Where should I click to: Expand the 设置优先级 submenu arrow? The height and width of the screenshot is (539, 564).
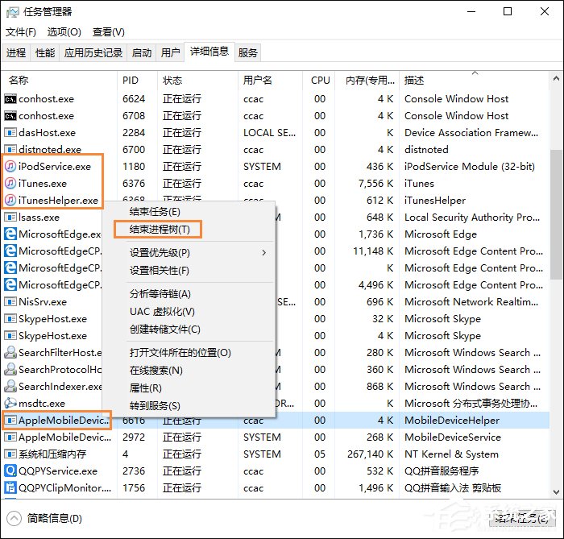(x=263, y=253)
